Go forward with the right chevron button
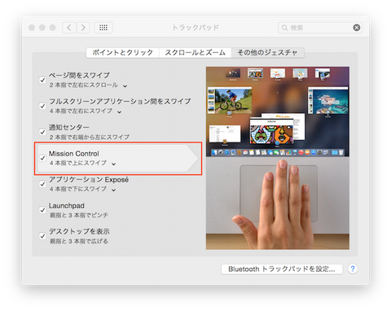This screenshot has height=311, width=391. [83, 28]
